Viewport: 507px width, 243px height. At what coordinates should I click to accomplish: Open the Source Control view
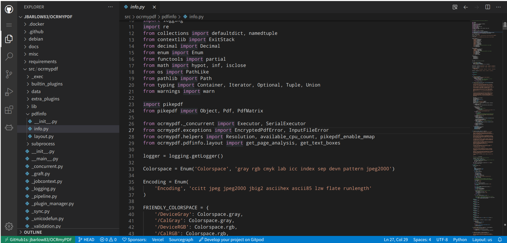[x=9, y=74]
